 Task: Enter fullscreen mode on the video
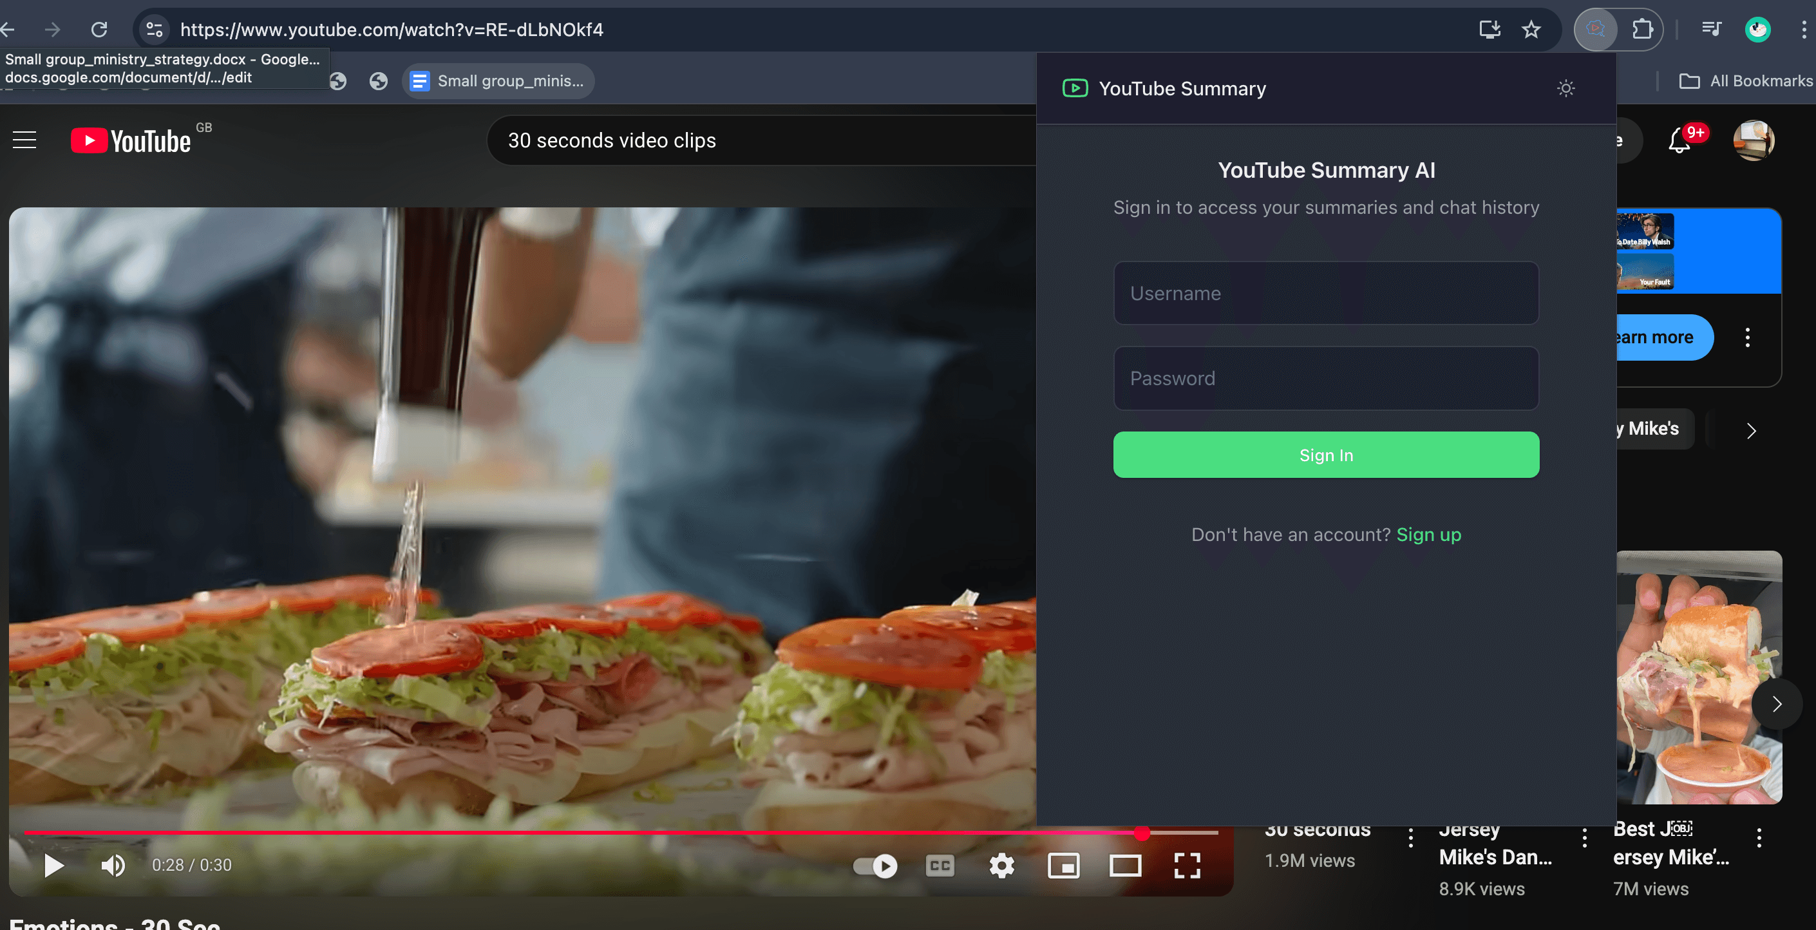coord(1188,866)
